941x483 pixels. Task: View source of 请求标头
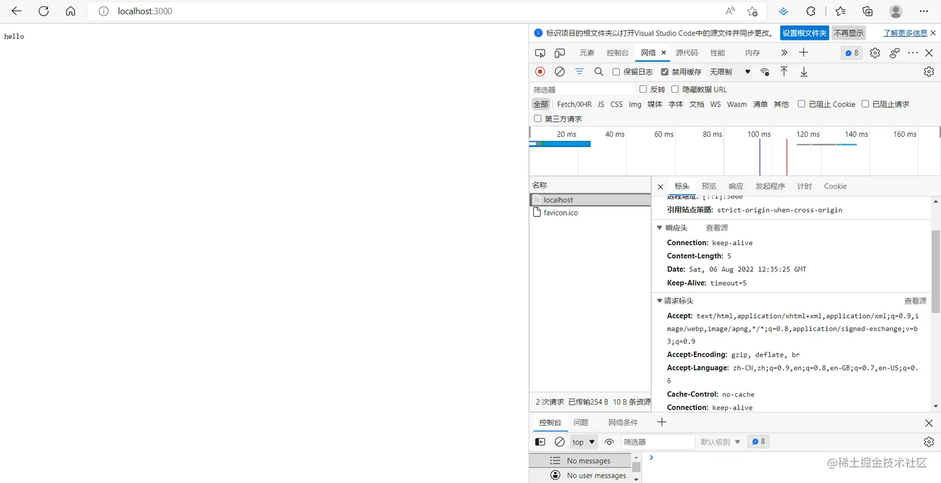(915, 301)
